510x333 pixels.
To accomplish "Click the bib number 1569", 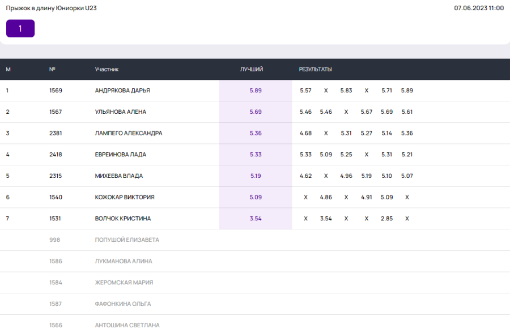I will coord(56,91).
